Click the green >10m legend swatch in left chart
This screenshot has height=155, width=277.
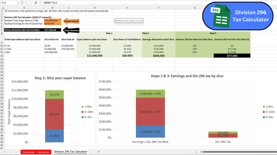(x=82, y=107)
